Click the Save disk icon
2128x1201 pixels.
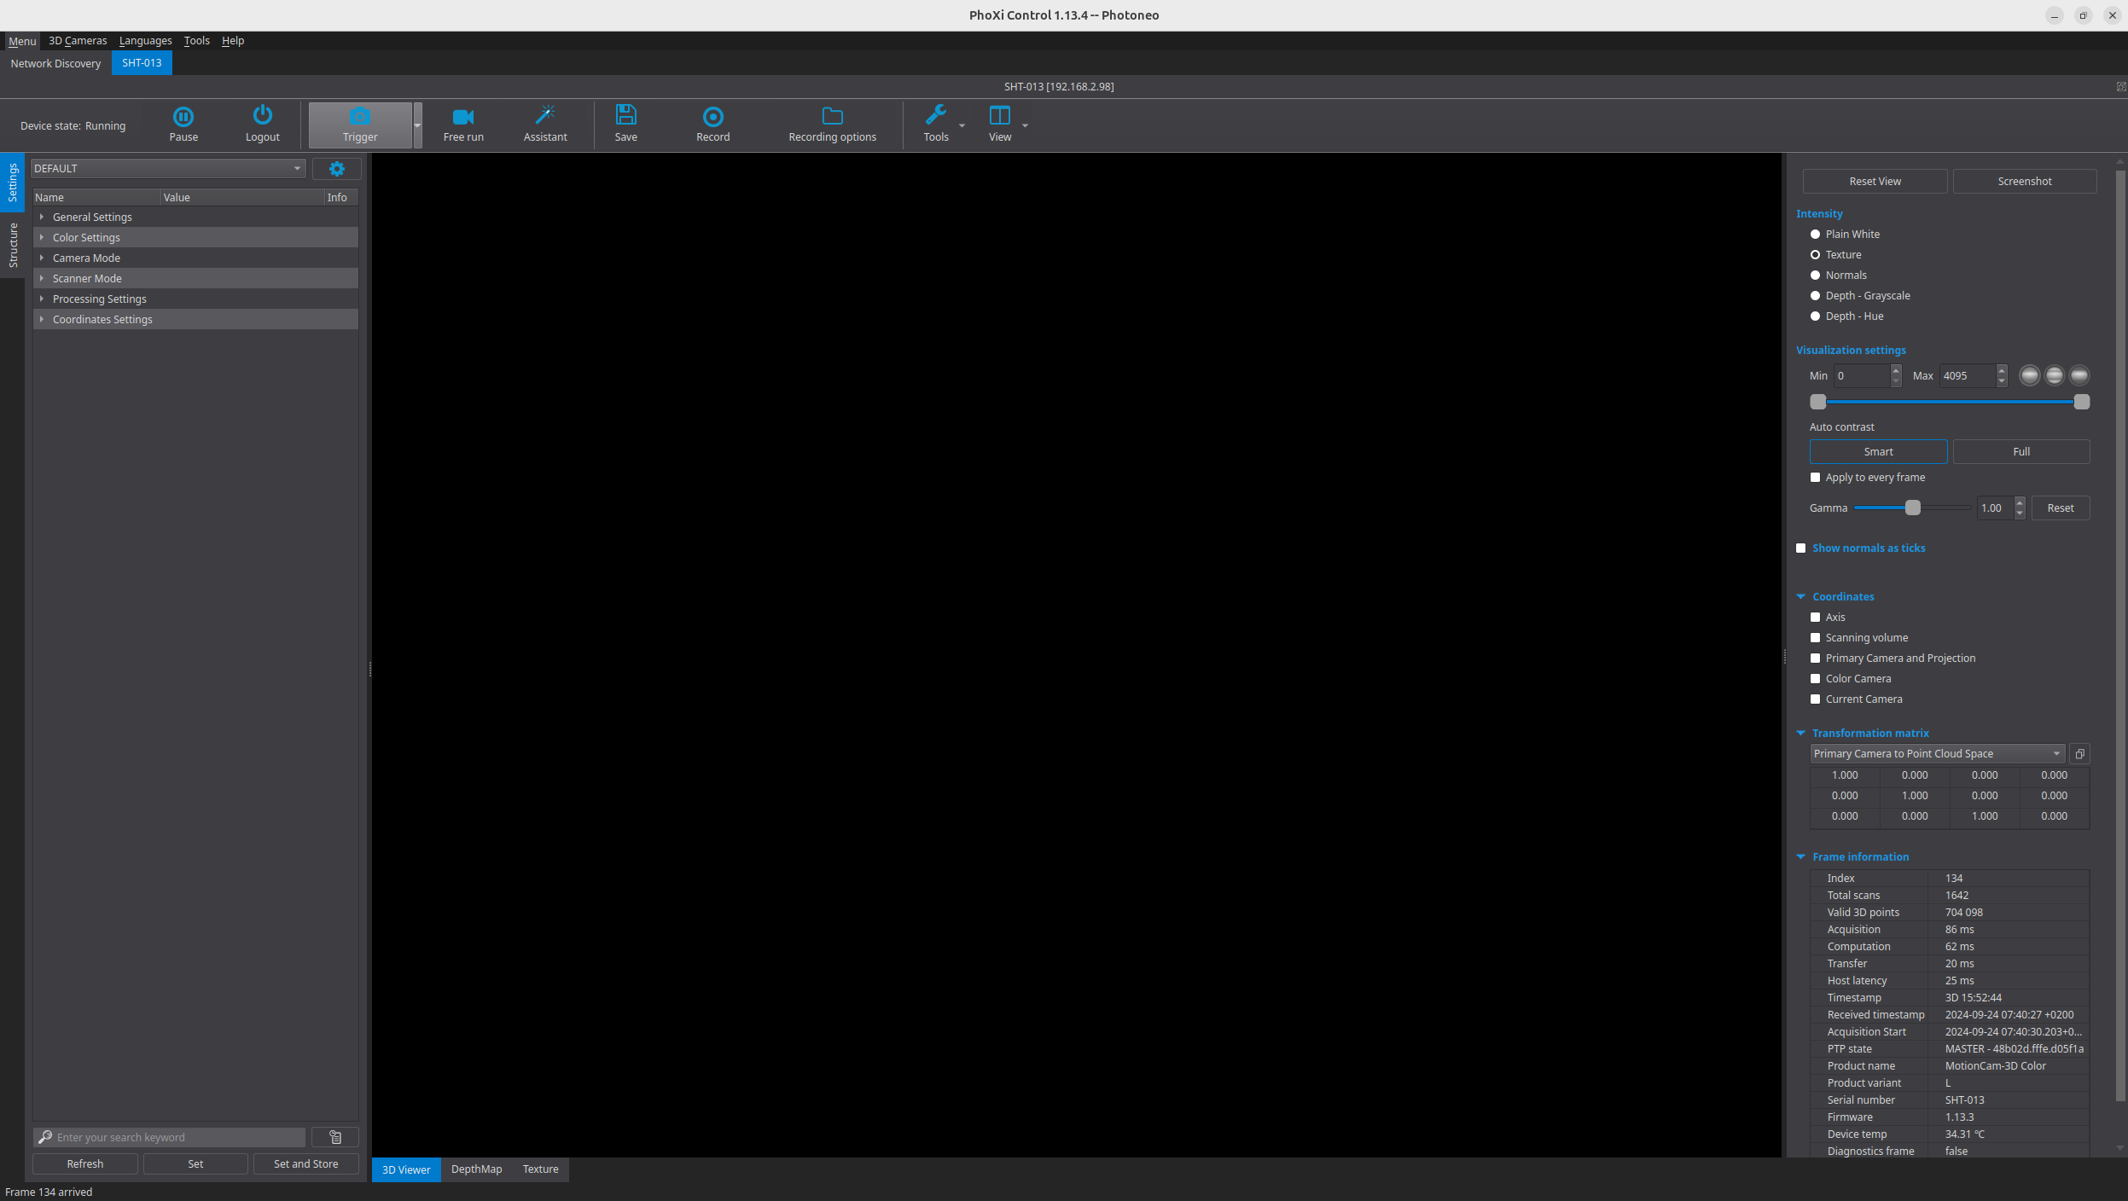pos(625,116)
